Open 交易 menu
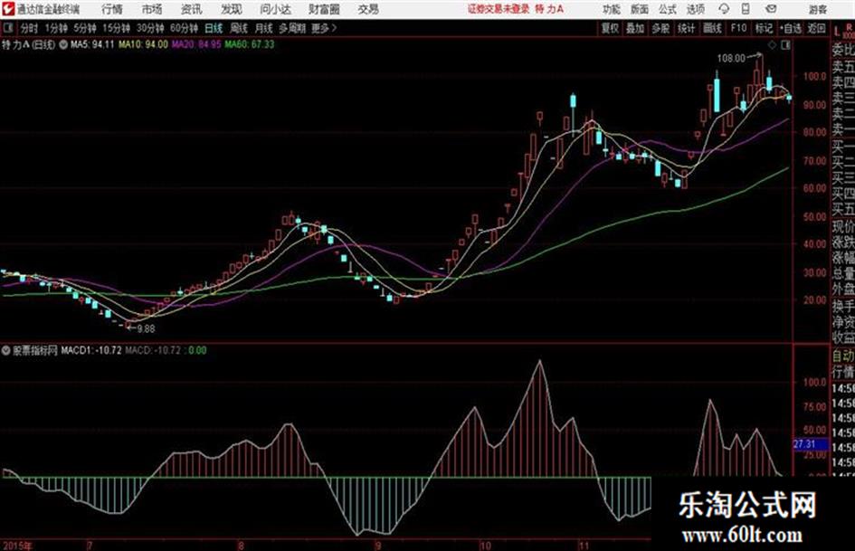The height and width of the screenshot is (551, 855). [x=368, y=9]
